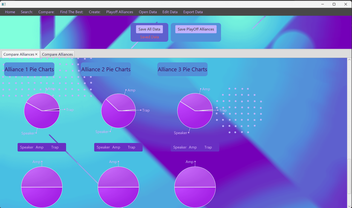
Task: Click the Trap legend entry under Alliance 3
Action: [208, 147]
